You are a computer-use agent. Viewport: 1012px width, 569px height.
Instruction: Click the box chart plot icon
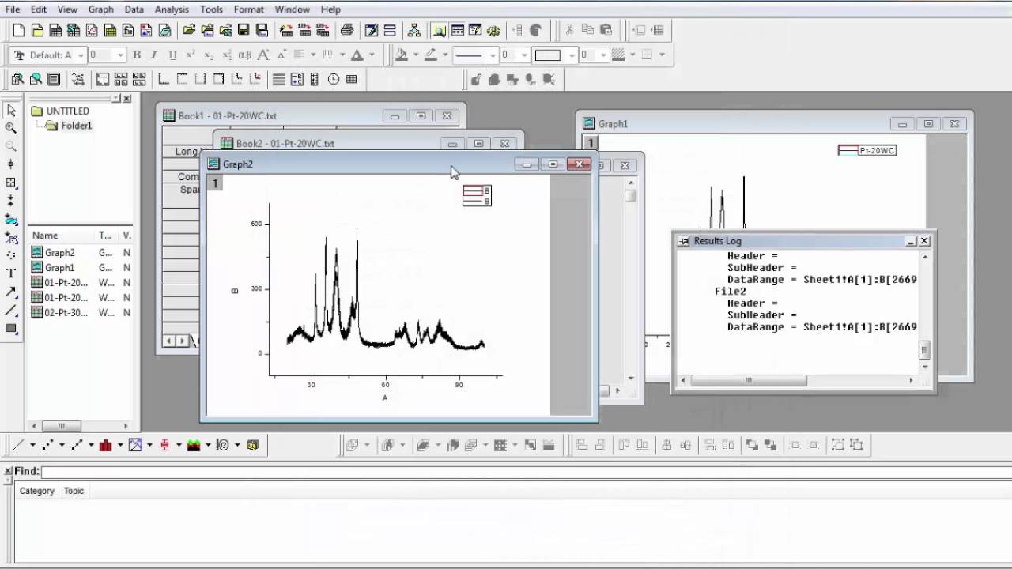164,445
